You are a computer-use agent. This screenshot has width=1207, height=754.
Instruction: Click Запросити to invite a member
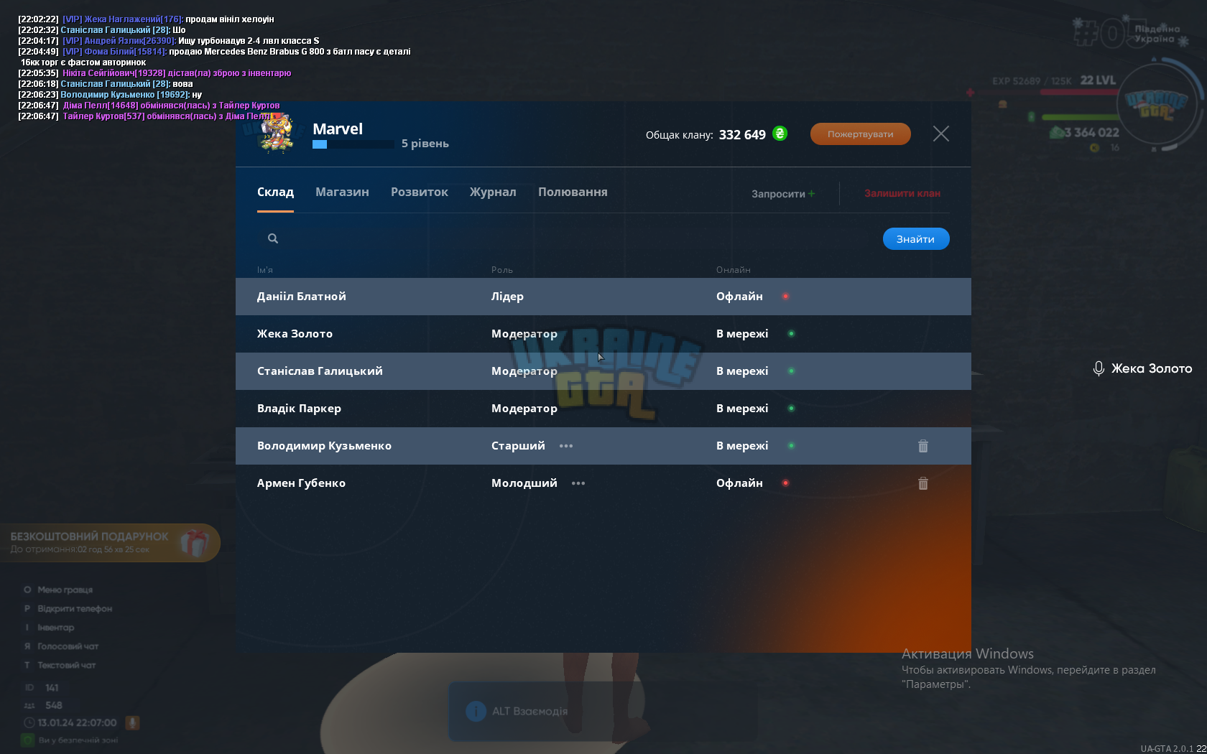783,194
